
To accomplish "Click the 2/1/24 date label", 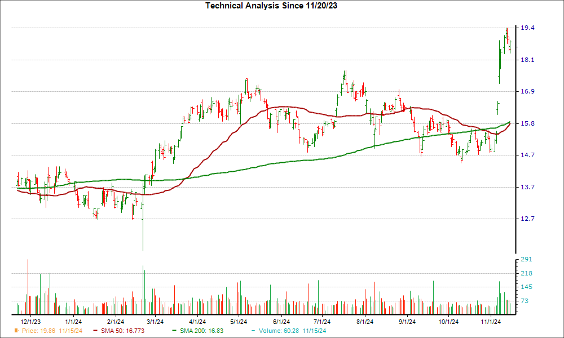I will [x=116, y=322].
